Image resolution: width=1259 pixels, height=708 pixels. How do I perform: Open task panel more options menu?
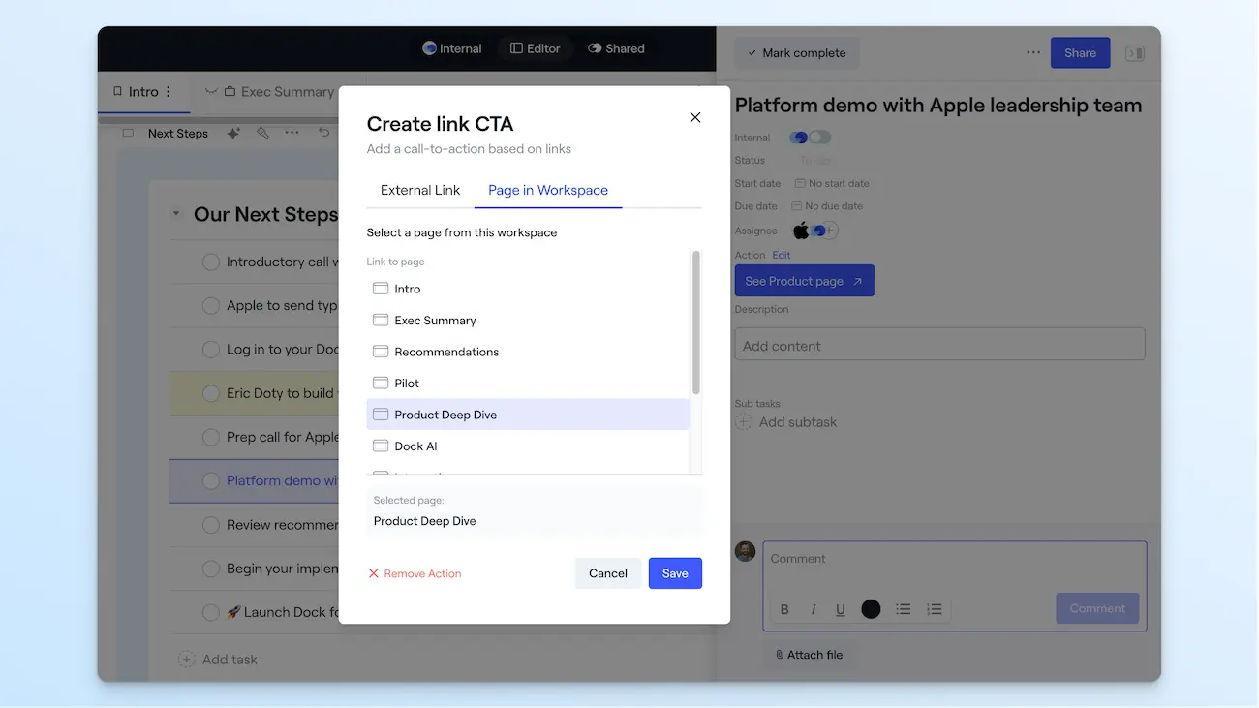pos(1033,53)
